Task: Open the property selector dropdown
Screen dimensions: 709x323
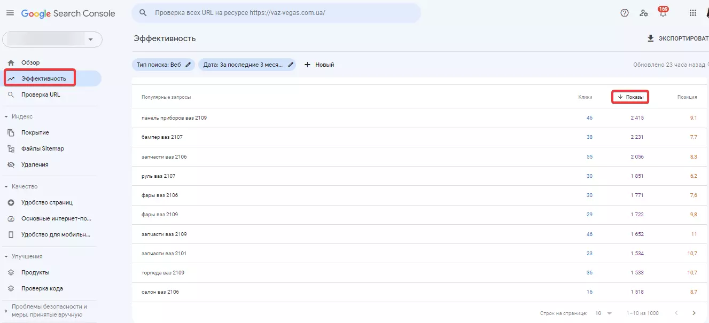Action: (52, 40)
